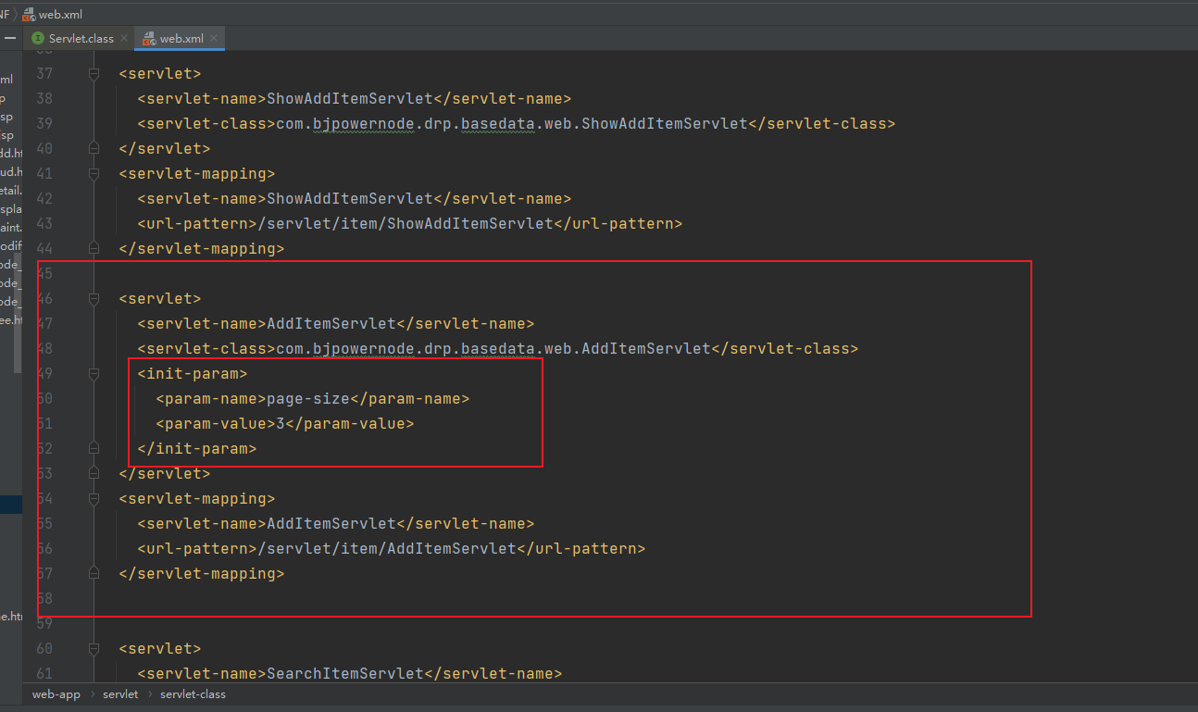The image size is (1198, 712).
Task: Click ShowAddItemServlet servlet-name on line 38
Action: (350, 99)
